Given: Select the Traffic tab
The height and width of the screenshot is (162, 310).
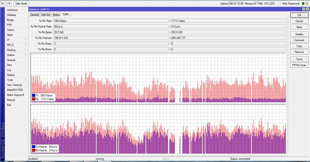Looking at the screenshot, I should pyautogui.click(x=66, y=14).
